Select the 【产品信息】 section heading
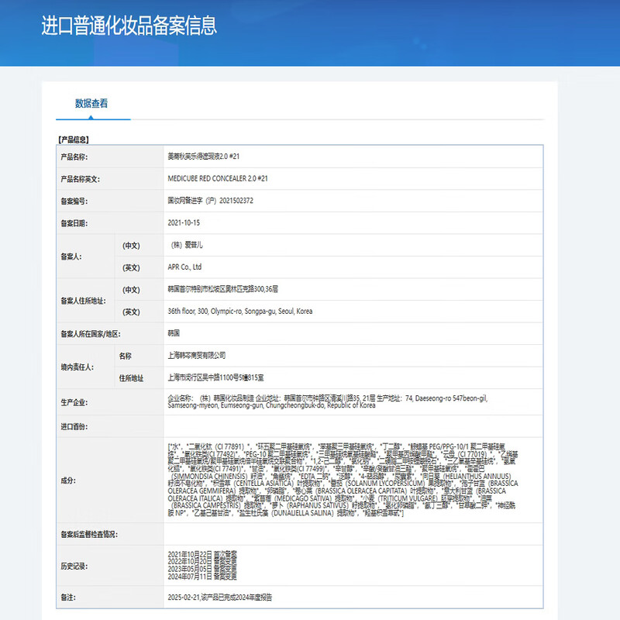 point(74,139)
